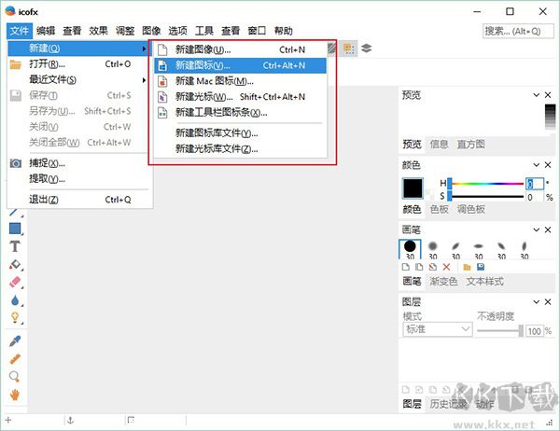The image size is (560, 431).
Task: Open the 颜色 panel chevron menu
Action: click(536, 164)
